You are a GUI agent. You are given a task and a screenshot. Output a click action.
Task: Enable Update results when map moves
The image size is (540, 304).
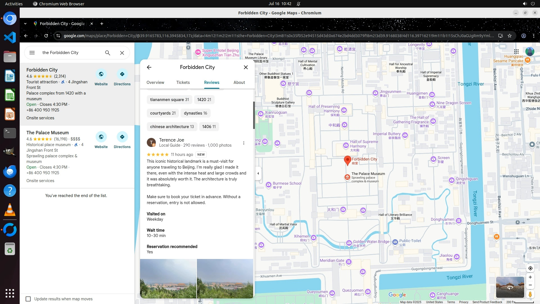point(28,299)
